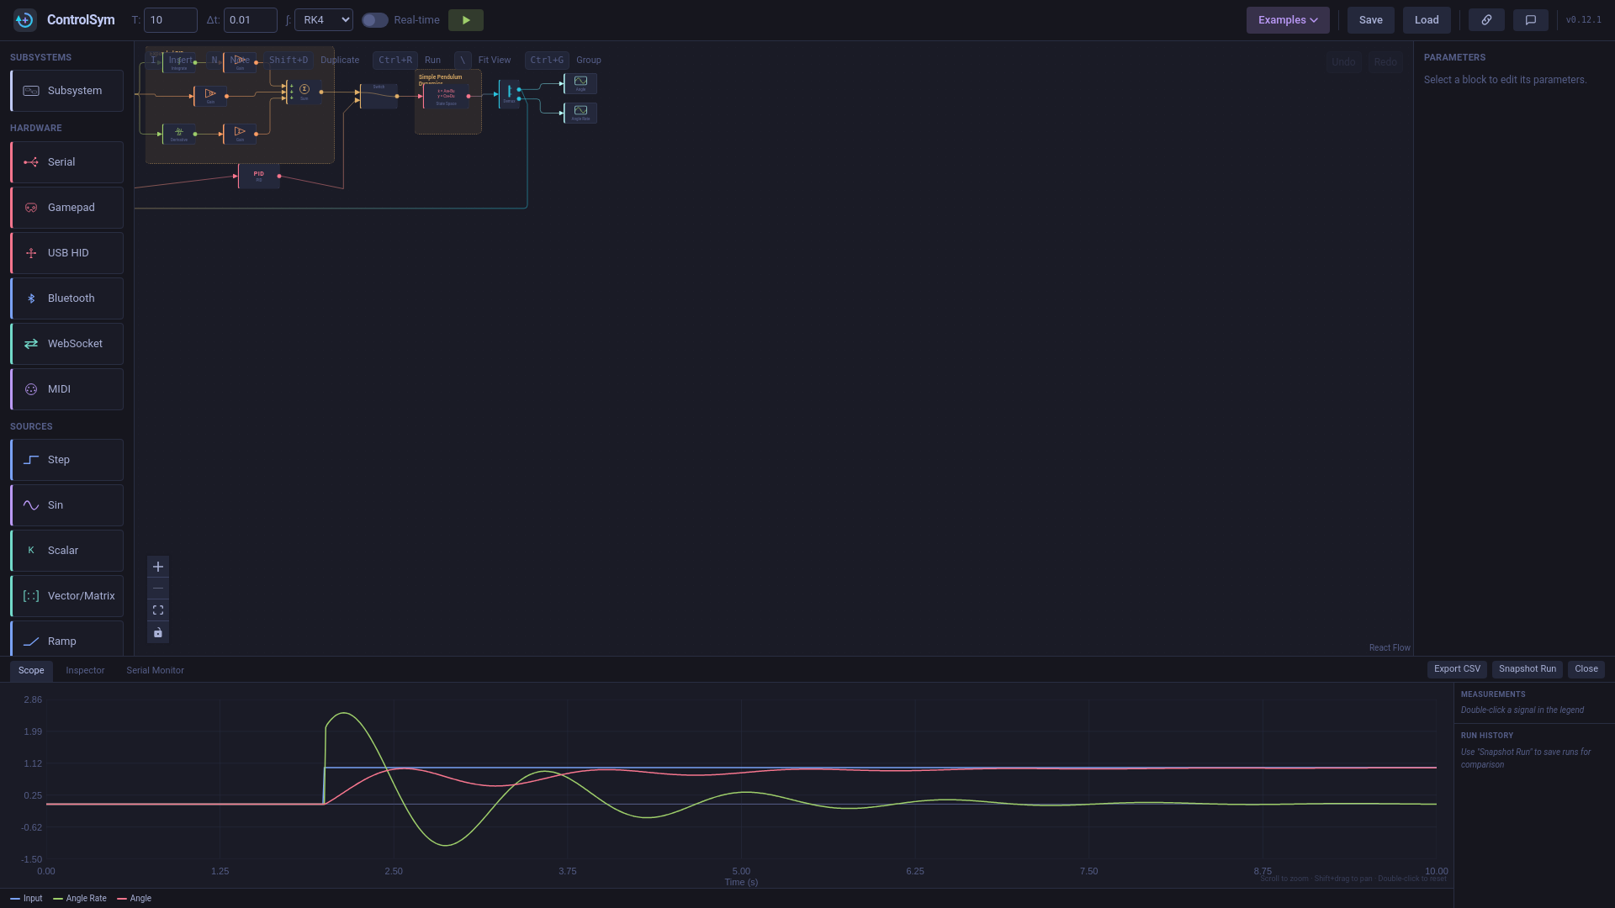Select the Angle scope node
The image size is (1615, 908).
point(580,83)
